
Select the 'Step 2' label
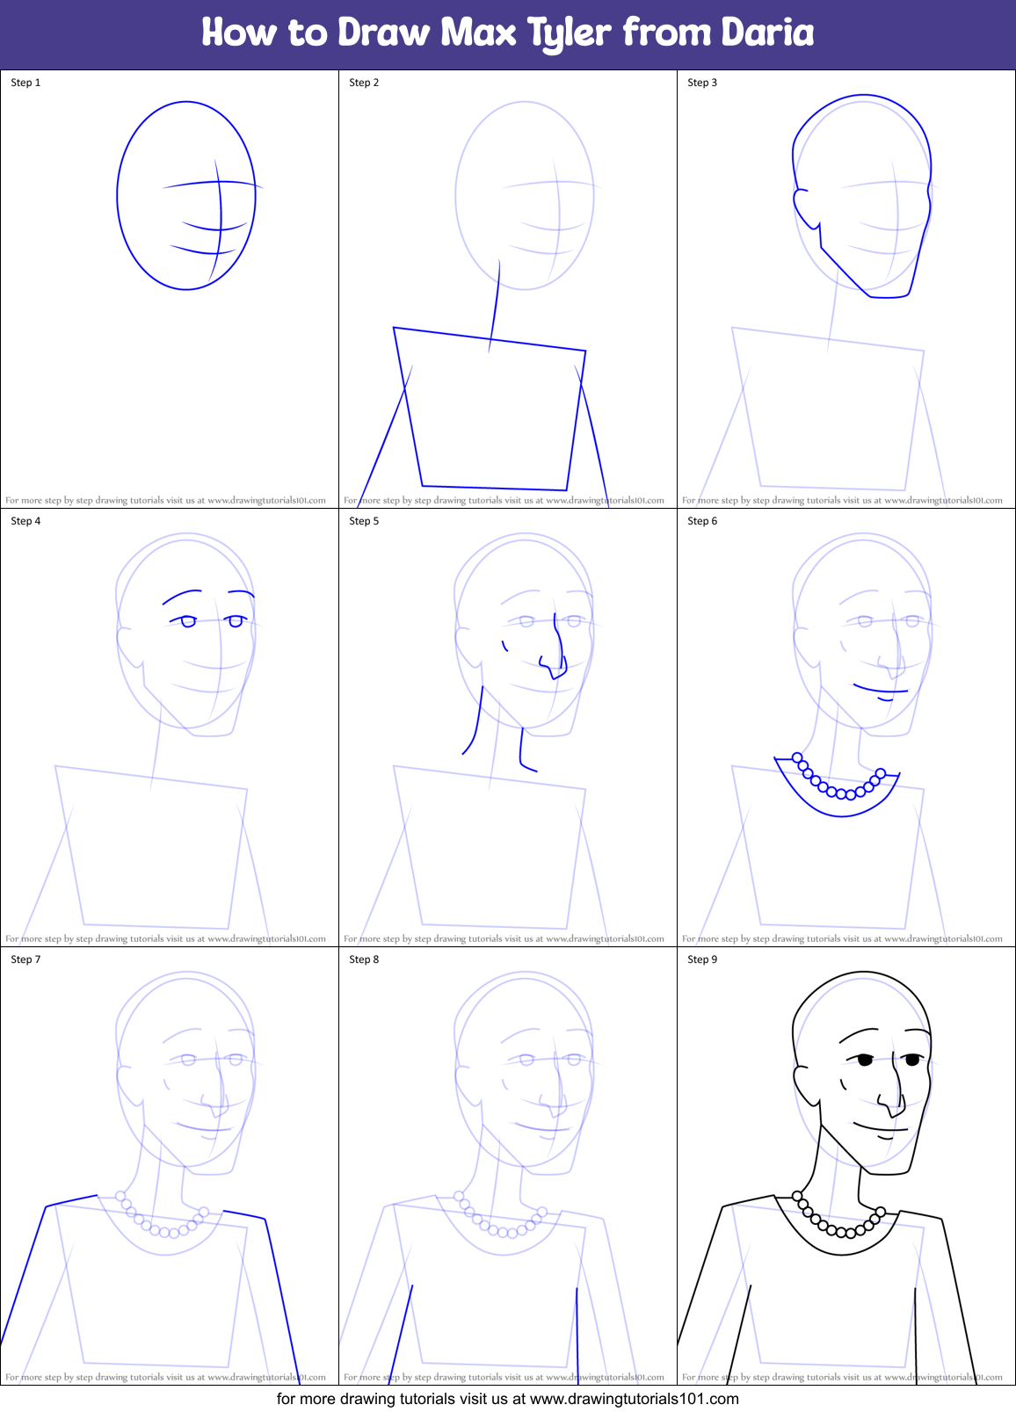[364, 83]
